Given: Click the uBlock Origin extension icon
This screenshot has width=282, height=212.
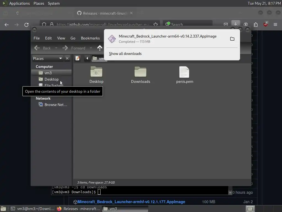Looking at the screenshot, I should [x=265, y=24].
